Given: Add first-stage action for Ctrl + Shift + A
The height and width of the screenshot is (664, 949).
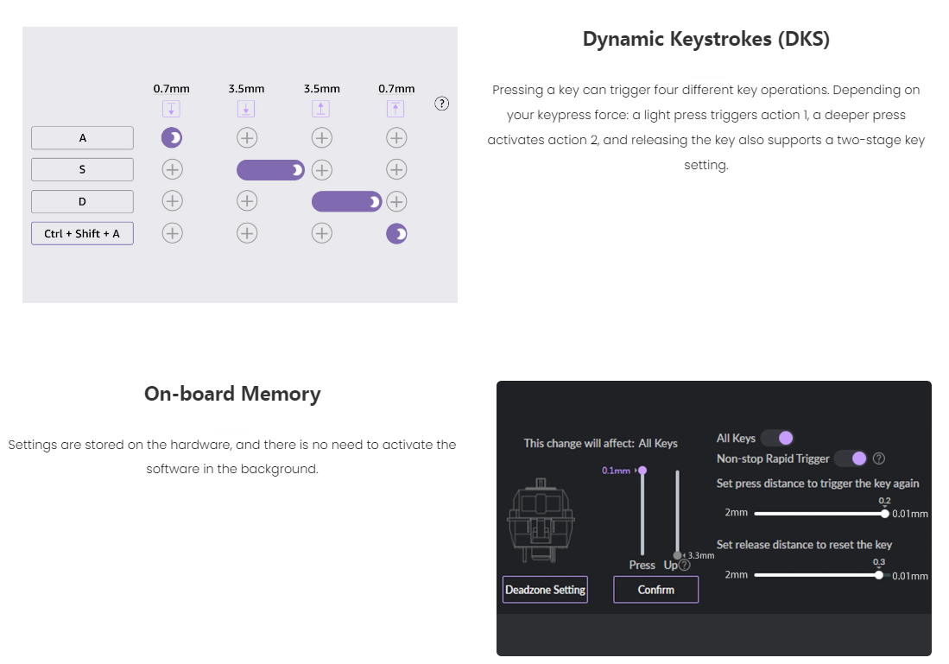Looking at the screenshot, I should point(173,233).
